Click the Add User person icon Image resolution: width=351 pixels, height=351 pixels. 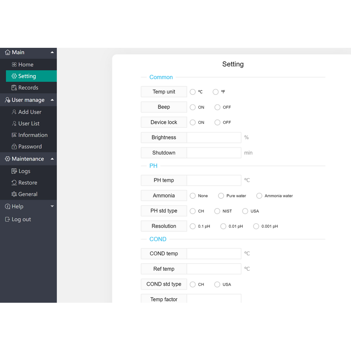14,112
